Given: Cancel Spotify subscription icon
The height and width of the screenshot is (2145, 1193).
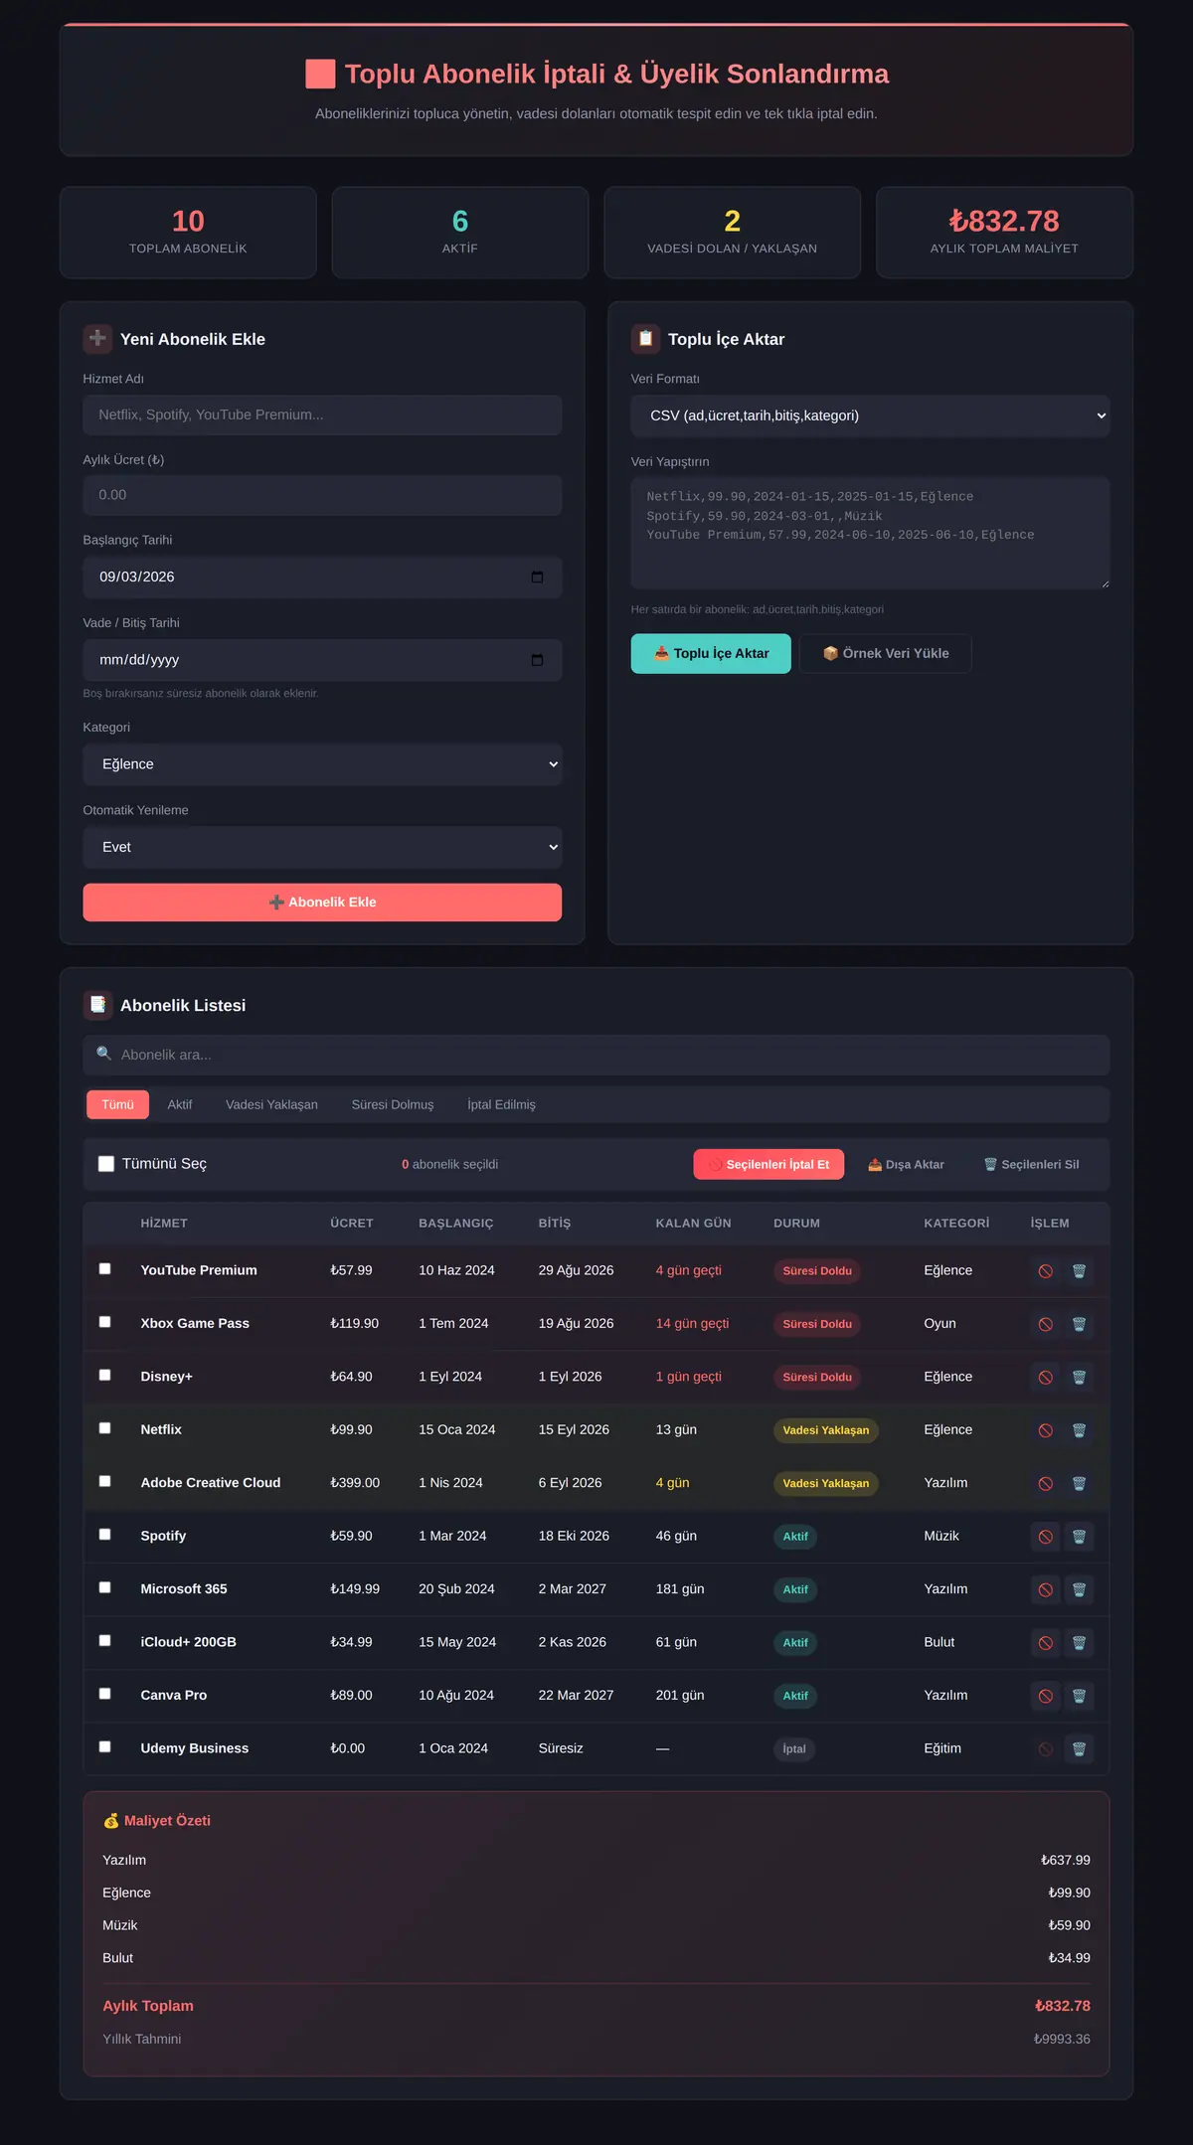Looking at the screenshot, I should pos(1045,1537).
